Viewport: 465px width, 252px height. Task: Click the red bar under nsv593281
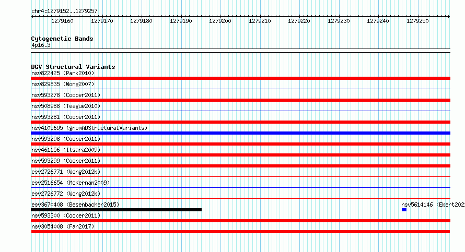pos(240,122)
